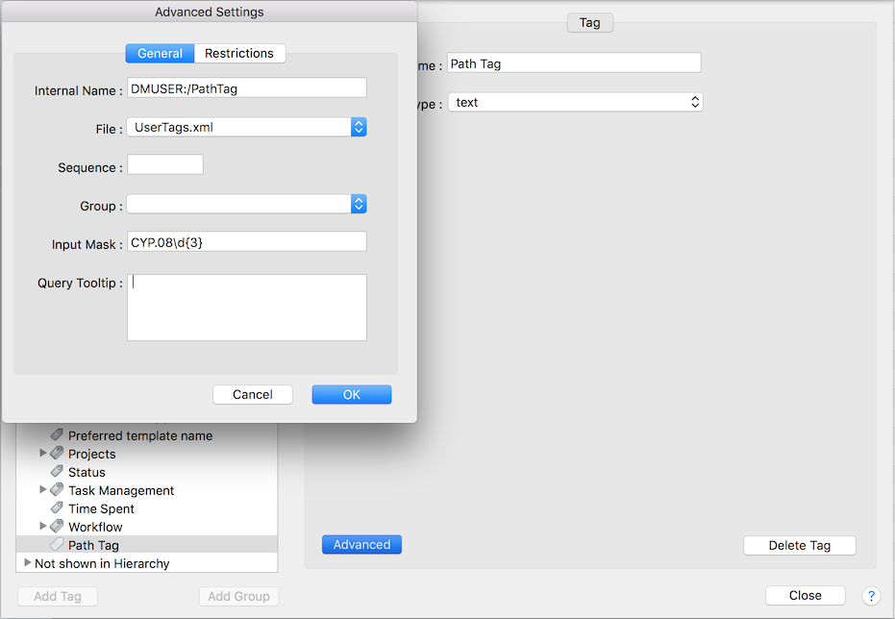Click the Internal Name input field

(x=246, y=88)
